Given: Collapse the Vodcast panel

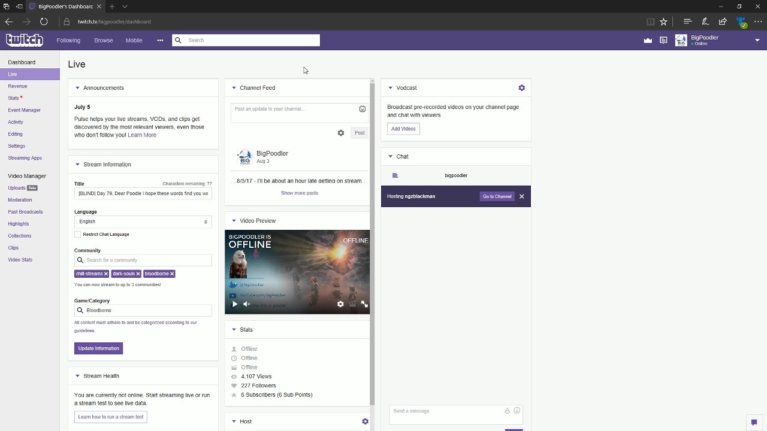Looking at the screenshot, I should pyautogui.click(x=390, y=88).
